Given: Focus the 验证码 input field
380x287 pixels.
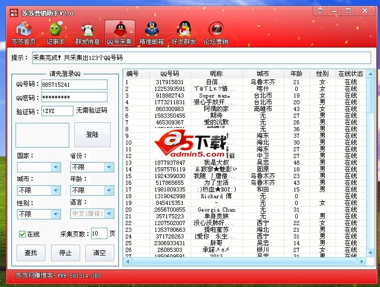Looking at the screenshot, I should [57, 111].
